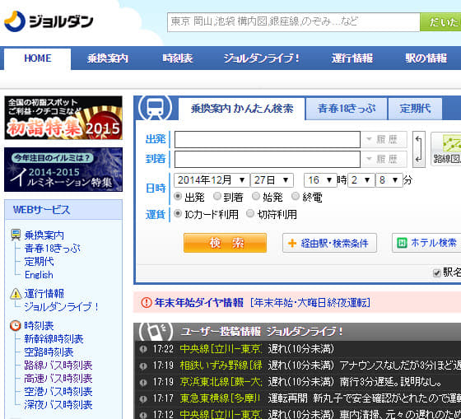Click train icon beside 乗換案内 in sidebar
461x419 pixels.
tap(16, 235)
